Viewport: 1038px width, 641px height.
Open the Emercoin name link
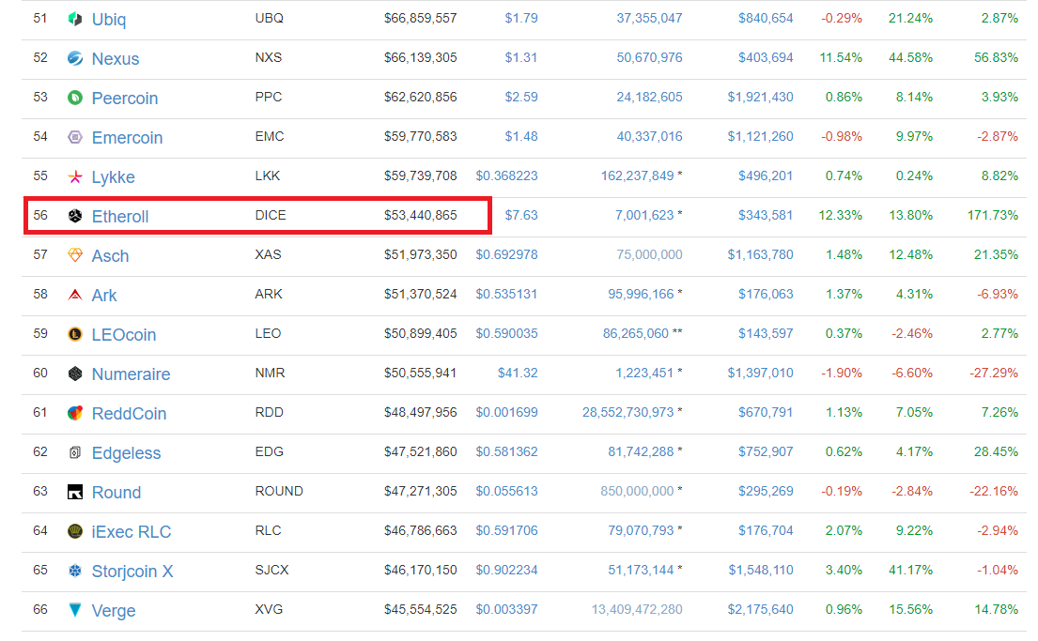pos(127,138)
